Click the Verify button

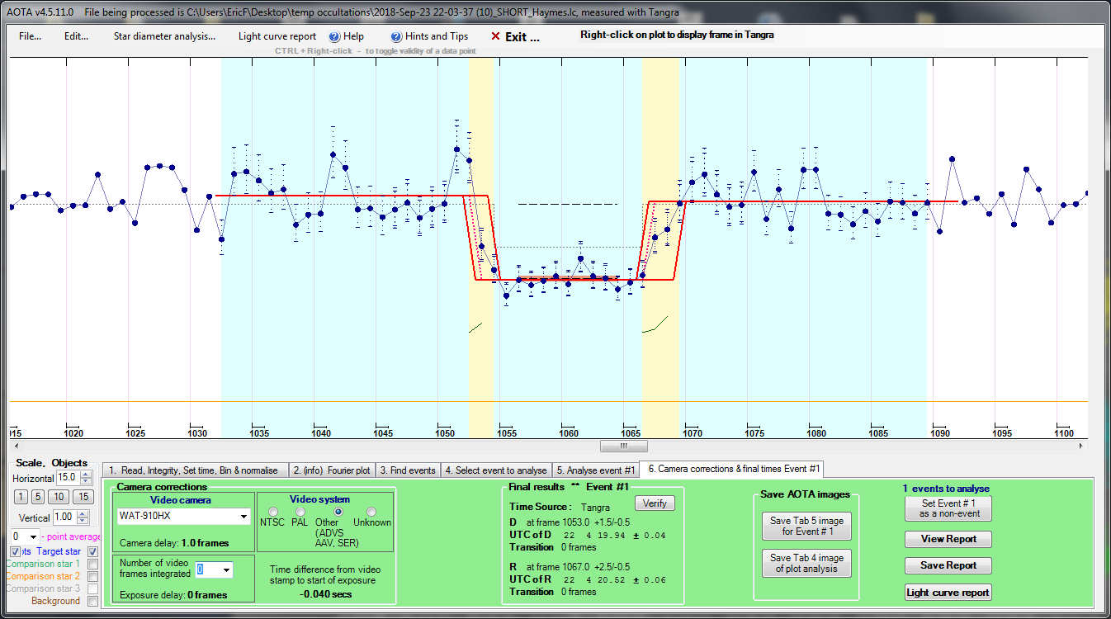point(655,503)
